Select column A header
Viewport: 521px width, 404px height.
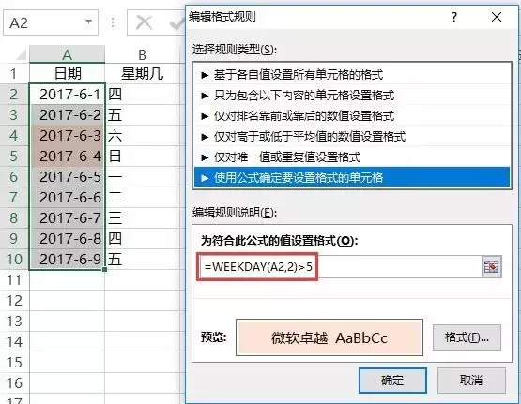(x=67, y=54)
